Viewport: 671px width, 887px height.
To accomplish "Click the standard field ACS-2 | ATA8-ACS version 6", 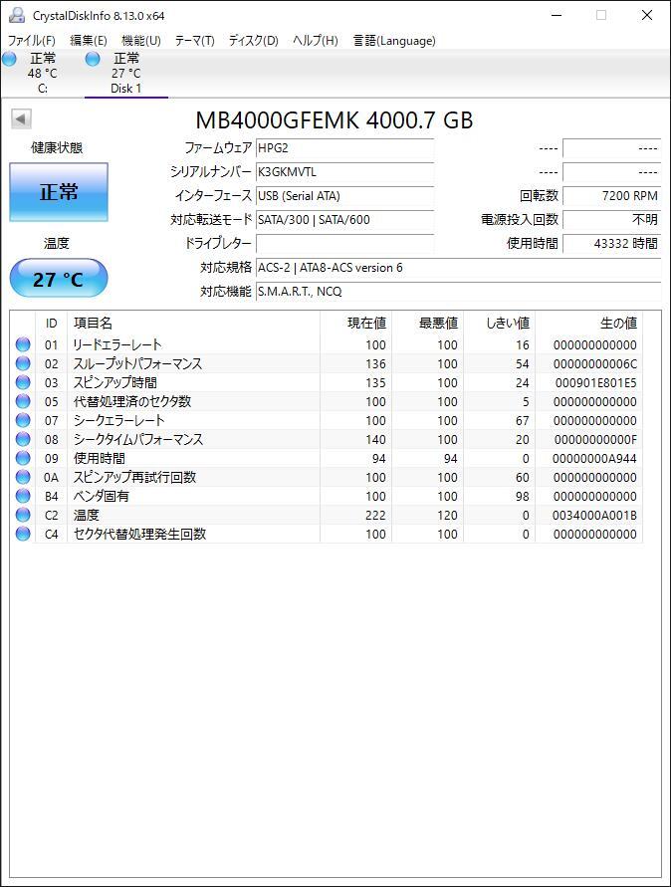I will 458,268.
